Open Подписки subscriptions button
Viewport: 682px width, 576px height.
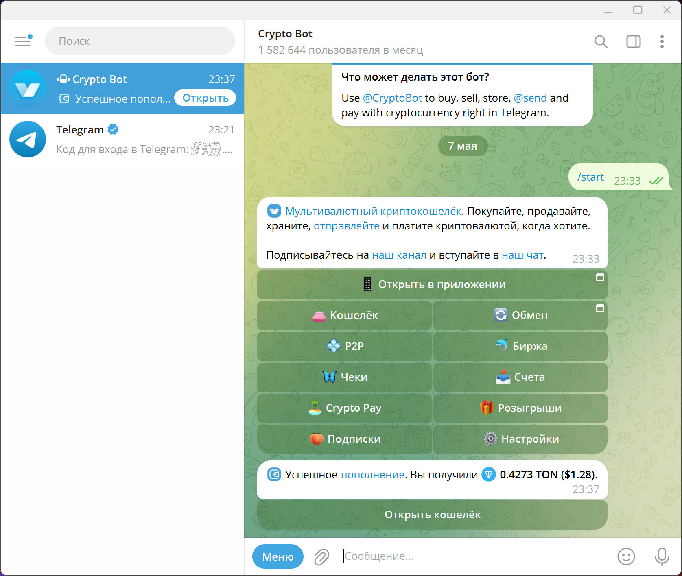(344, 439)
